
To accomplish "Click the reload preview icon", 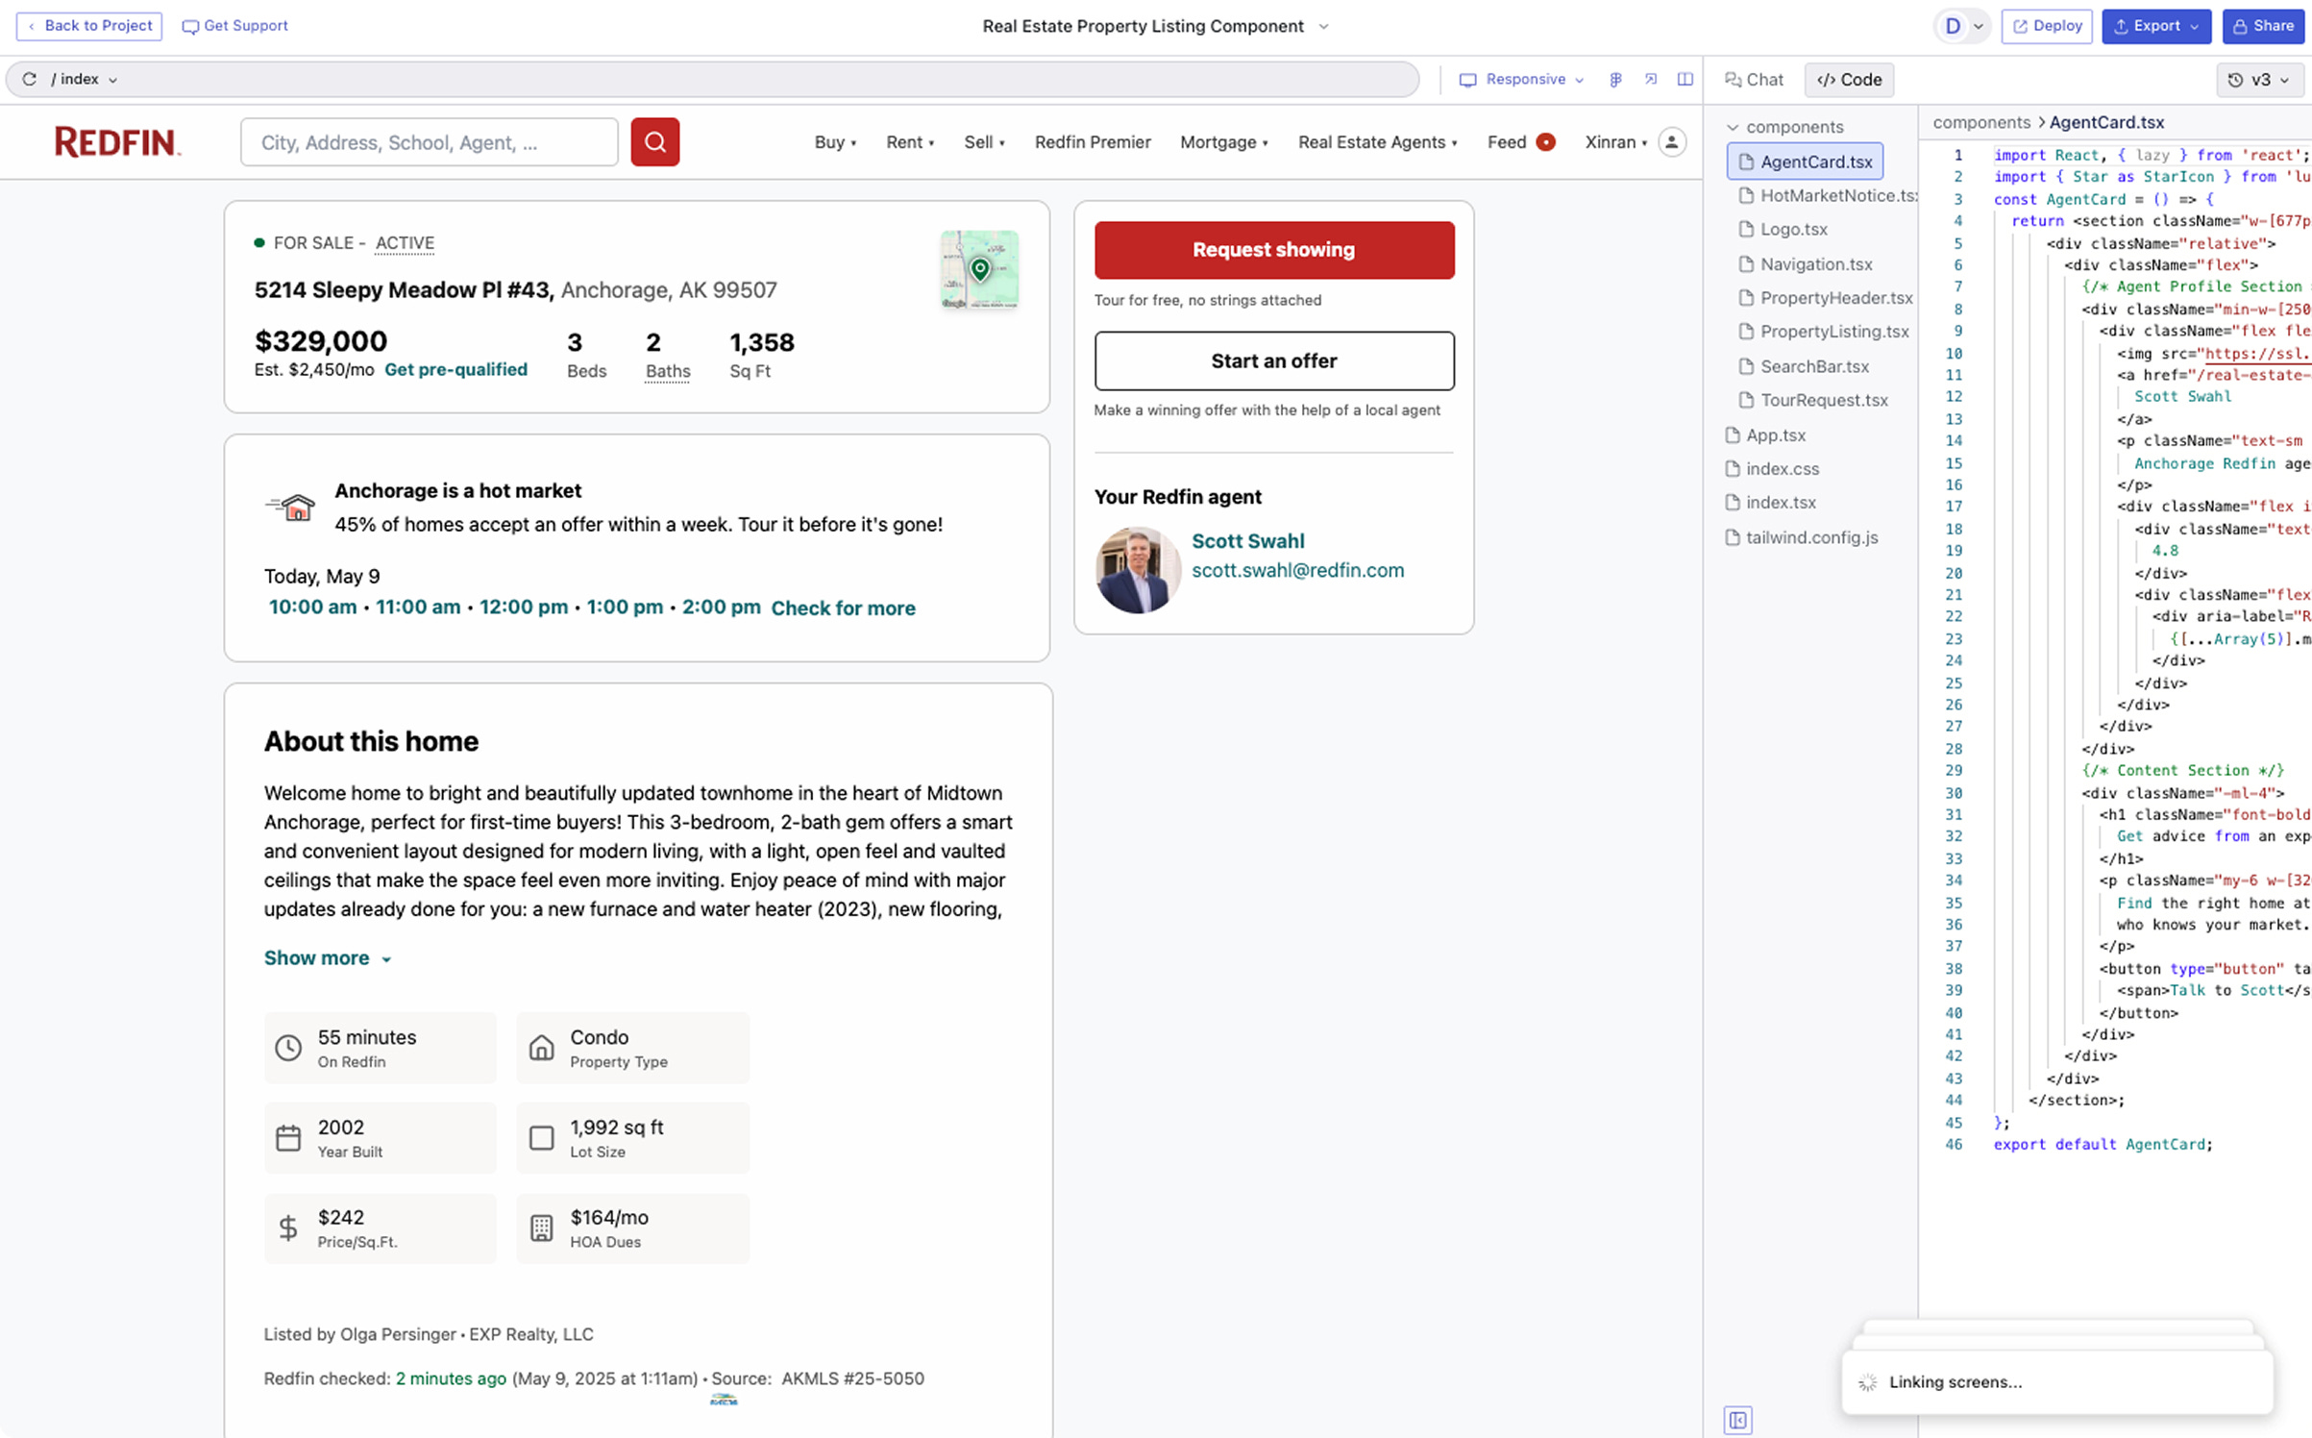I will [30, 79].
